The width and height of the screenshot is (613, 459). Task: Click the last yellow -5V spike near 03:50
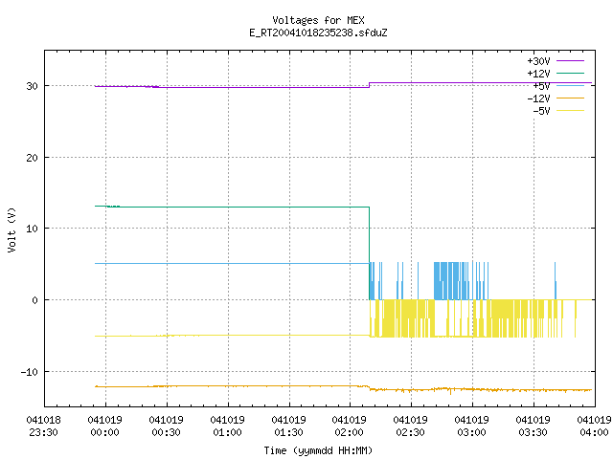[575, 318]
